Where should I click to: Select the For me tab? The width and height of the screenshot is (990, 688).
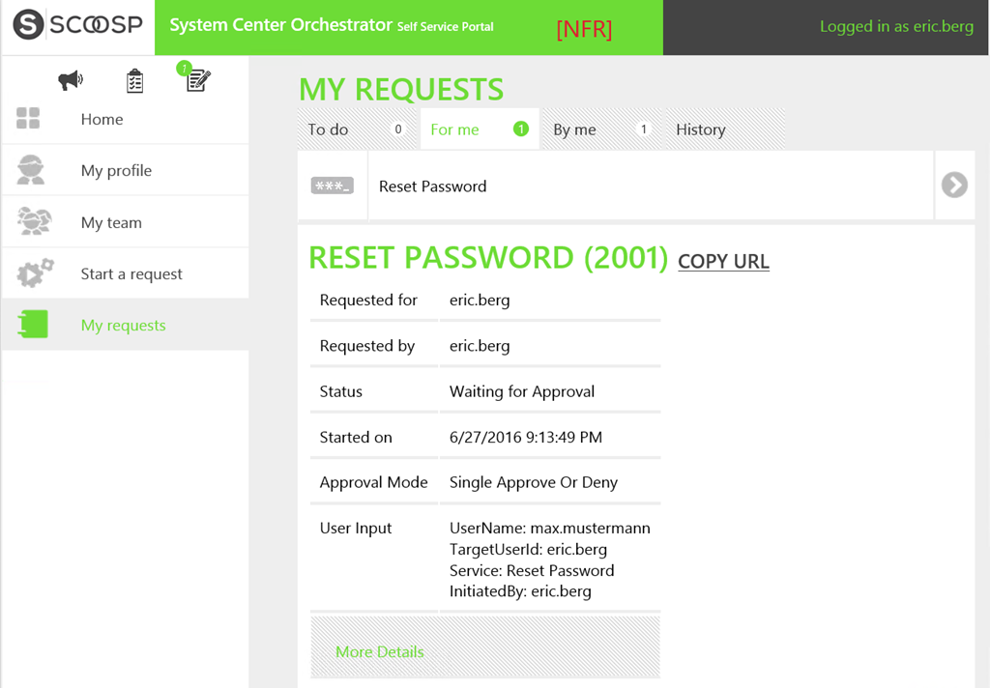pyautogui.click(x=455, y=129)
